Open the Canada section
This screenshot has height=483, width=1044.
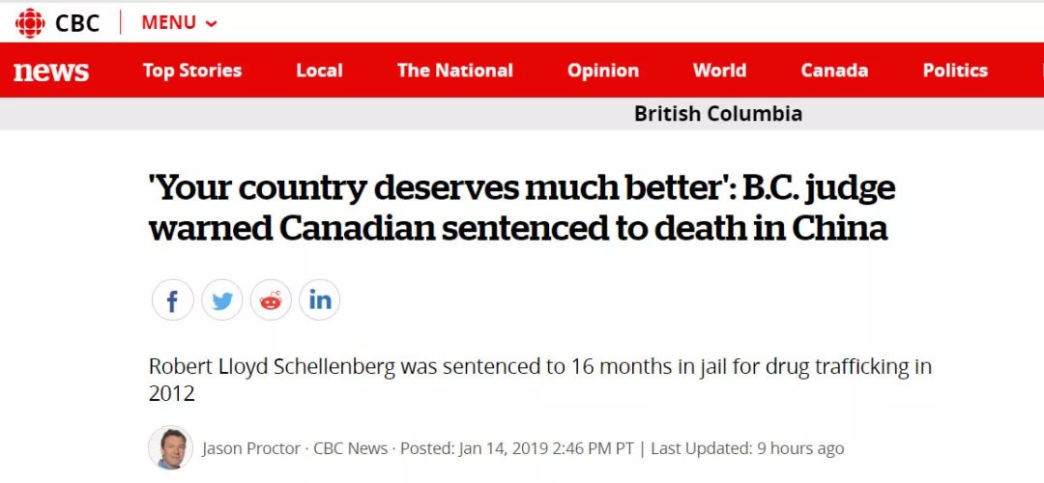(834, 71)
